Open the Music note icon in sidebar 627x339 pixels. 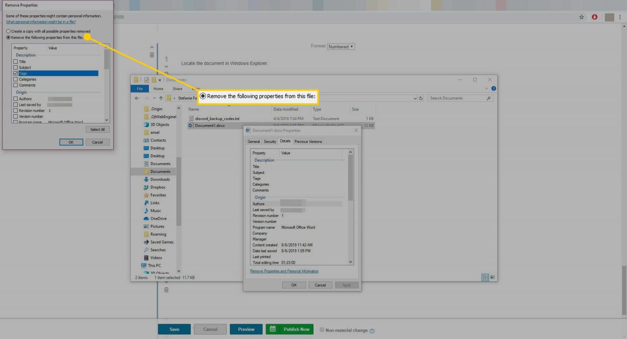pos(146,211)
